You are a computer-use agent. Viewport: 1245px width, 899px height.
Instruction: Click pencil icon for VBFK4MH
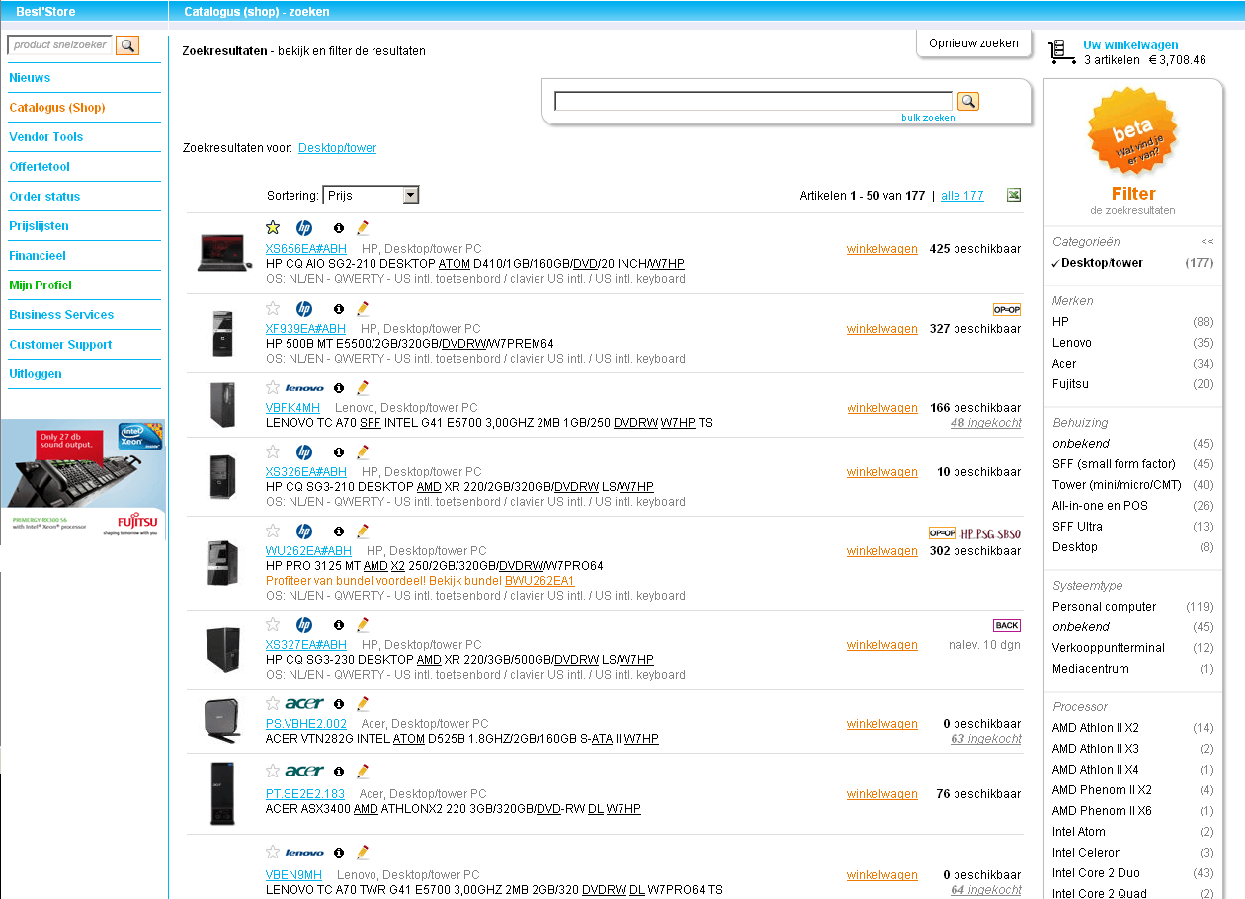coord(363,388)
